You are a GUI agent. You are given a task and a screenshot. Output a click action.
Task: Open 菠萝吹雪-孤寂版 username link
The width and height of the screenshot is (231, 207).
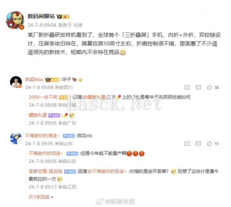45,171
